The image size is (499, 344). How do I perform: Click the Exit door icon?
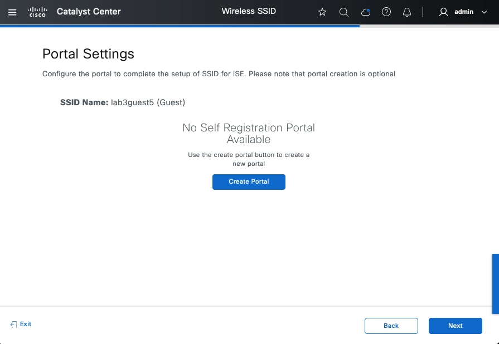pos(13,324)
